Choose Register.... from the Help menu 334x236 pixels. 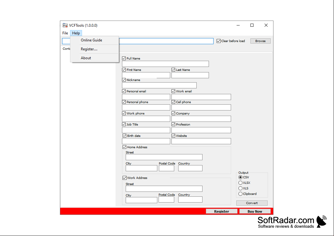[x=89, y=49]
